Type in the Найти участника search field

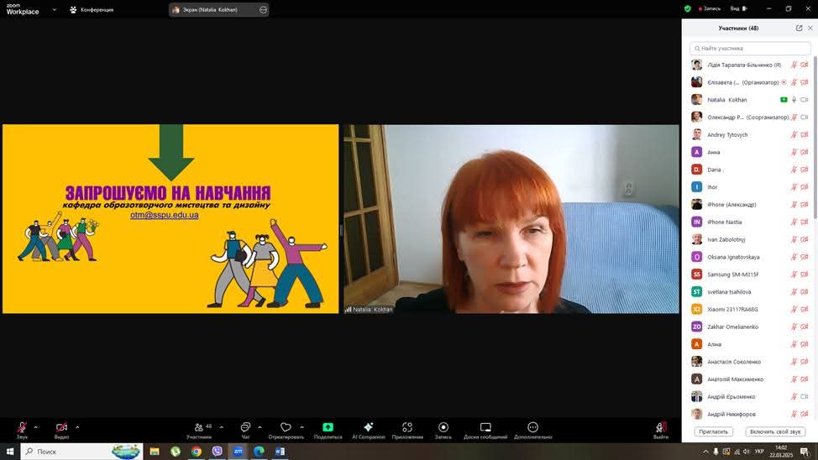[x=750, y=49]
